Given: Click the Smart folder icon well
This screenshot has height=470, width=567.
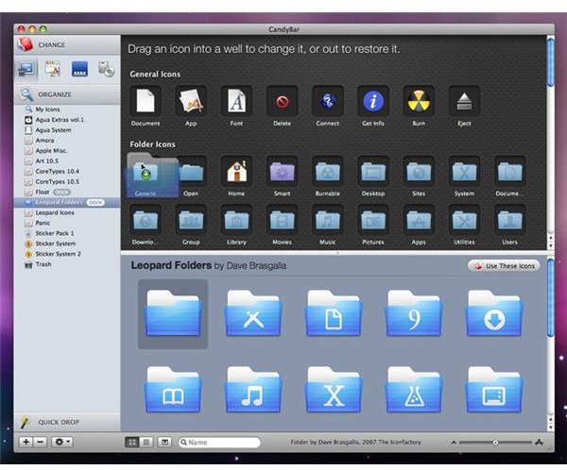Looking at the screenshot, I should [x=282, y=171].
